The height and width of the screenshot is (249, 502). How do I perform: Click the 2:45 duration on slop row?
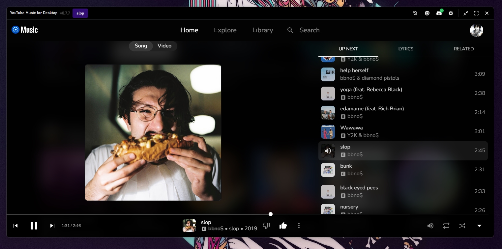coord(480,151)
